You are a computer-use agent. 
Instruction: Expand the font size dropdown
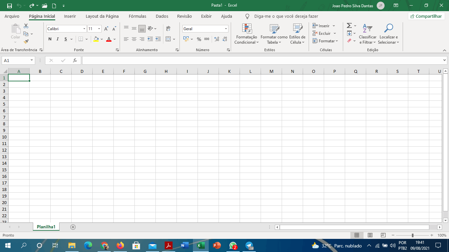tap(99, 29)
